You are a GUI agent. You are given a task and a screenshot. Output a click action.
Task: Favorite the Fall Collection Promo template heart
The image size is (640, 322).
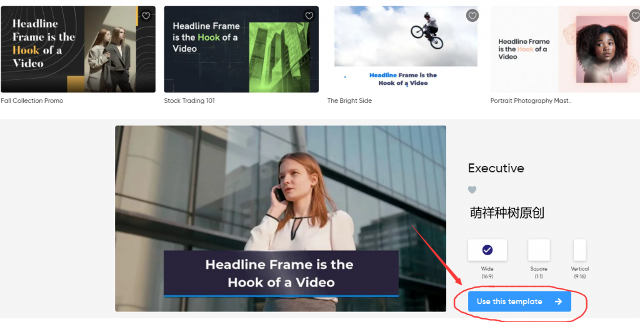tap(146, 16)
